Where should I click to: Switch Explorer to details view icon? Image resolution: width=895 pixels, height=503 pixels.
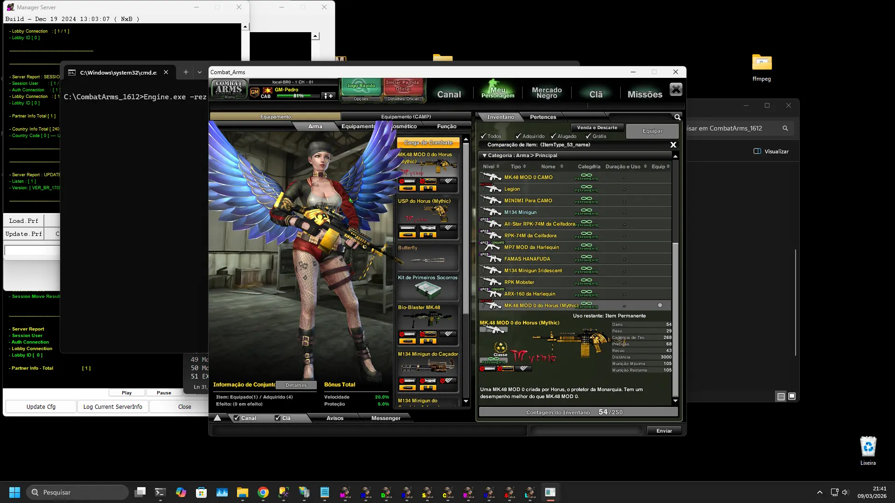[x=781, y=396]
